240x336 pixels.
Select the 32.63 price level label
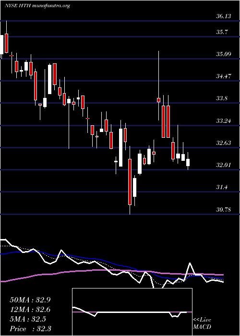pos(224,143)
